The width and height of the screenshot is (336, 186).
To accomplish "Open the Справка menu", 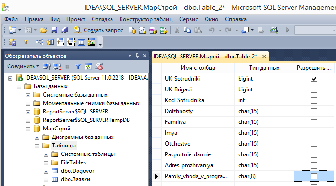I will pos(235,19).
